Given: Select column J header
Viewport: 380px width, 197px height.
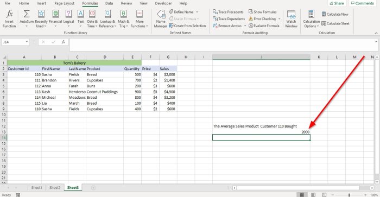Looking at the screenshot, I should tap(261, 57).
